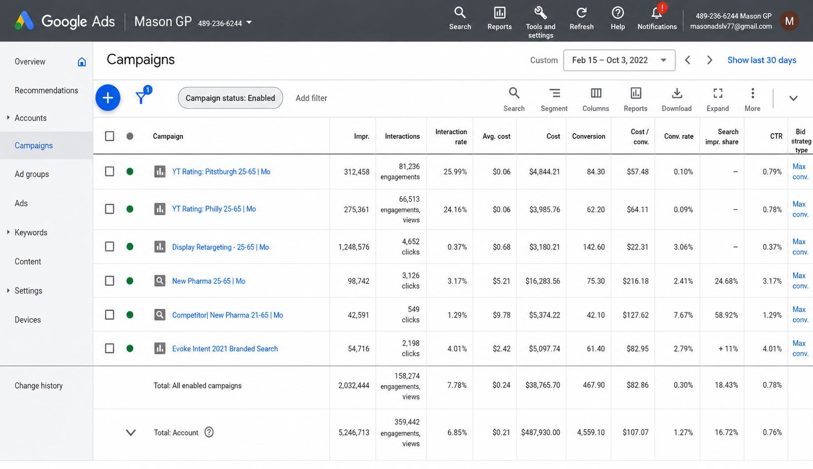
Task: Click the Show last 30 days link
Action: pyautogui.click(x=762, y=60)
